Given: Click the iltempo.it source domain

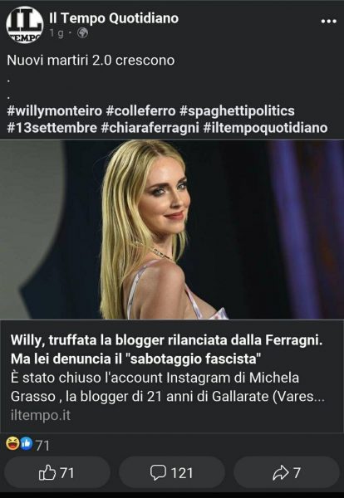Looking at the screenshot, I should coord(41,416).
